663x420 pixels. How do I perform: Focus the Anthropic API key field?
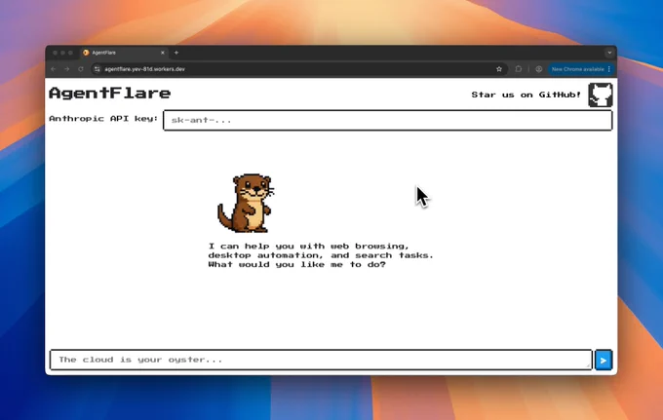(388, 121)
